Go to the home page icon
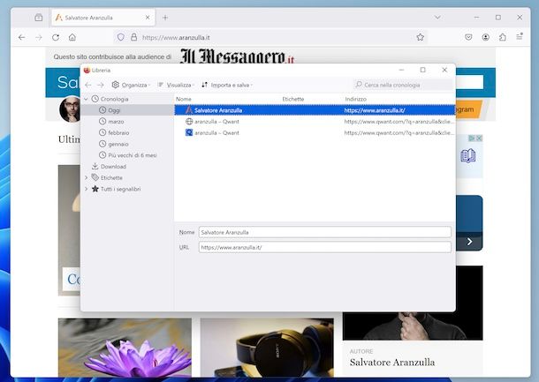The height and width of the screenshot is (382, 539). [72, 37]
